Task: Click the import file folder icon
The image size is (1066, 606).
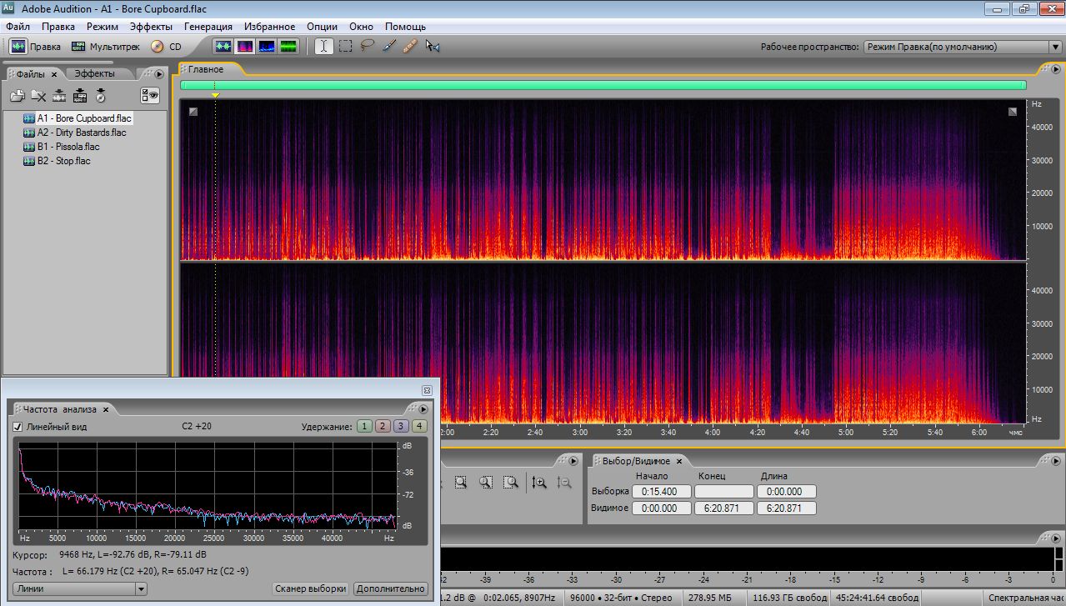Action: point(17,96)
